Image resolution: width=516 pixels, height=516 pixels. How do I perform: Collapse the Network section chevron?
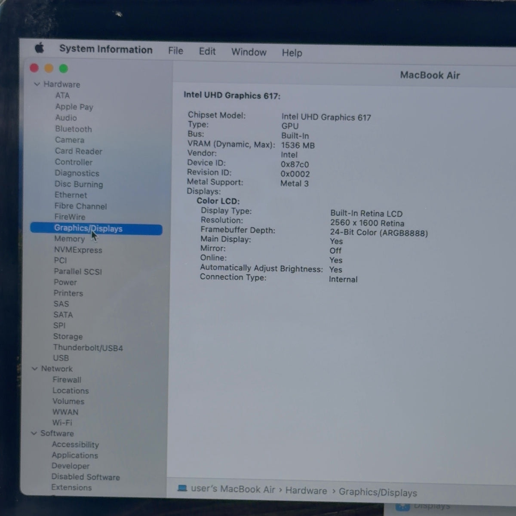point(35,369)
